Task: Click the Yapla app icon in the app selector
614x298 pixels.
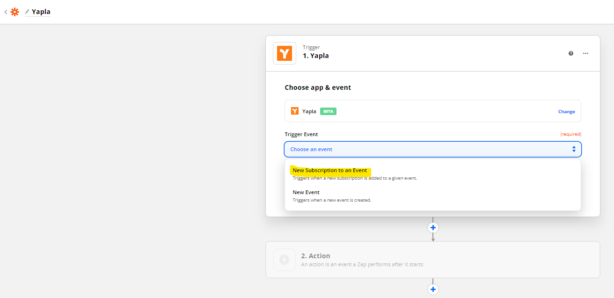Action: click(295, 111)
